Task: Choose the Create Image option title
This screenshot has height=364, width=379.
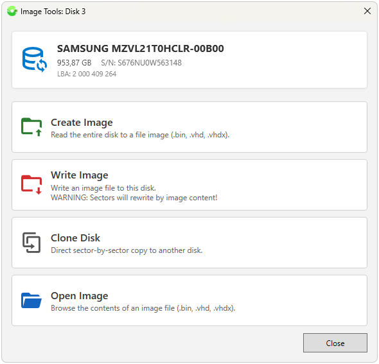Action: point(82,123)
